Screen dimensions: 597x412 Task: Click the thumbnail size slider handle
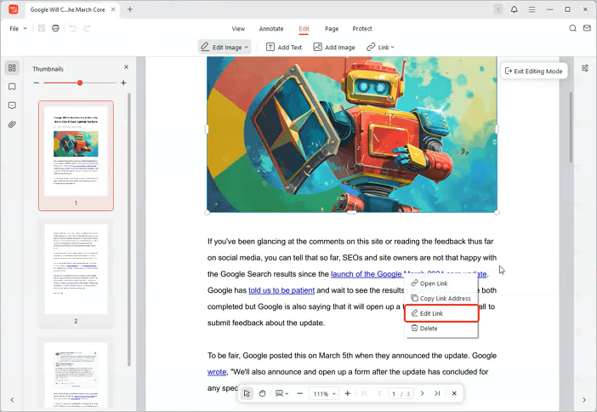coord(80,83)
